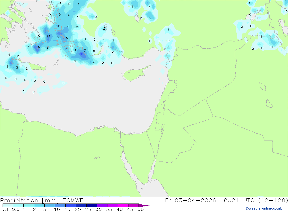
Task: Click the 'Precipitation [mm]' title text
Action: [29, 200]
